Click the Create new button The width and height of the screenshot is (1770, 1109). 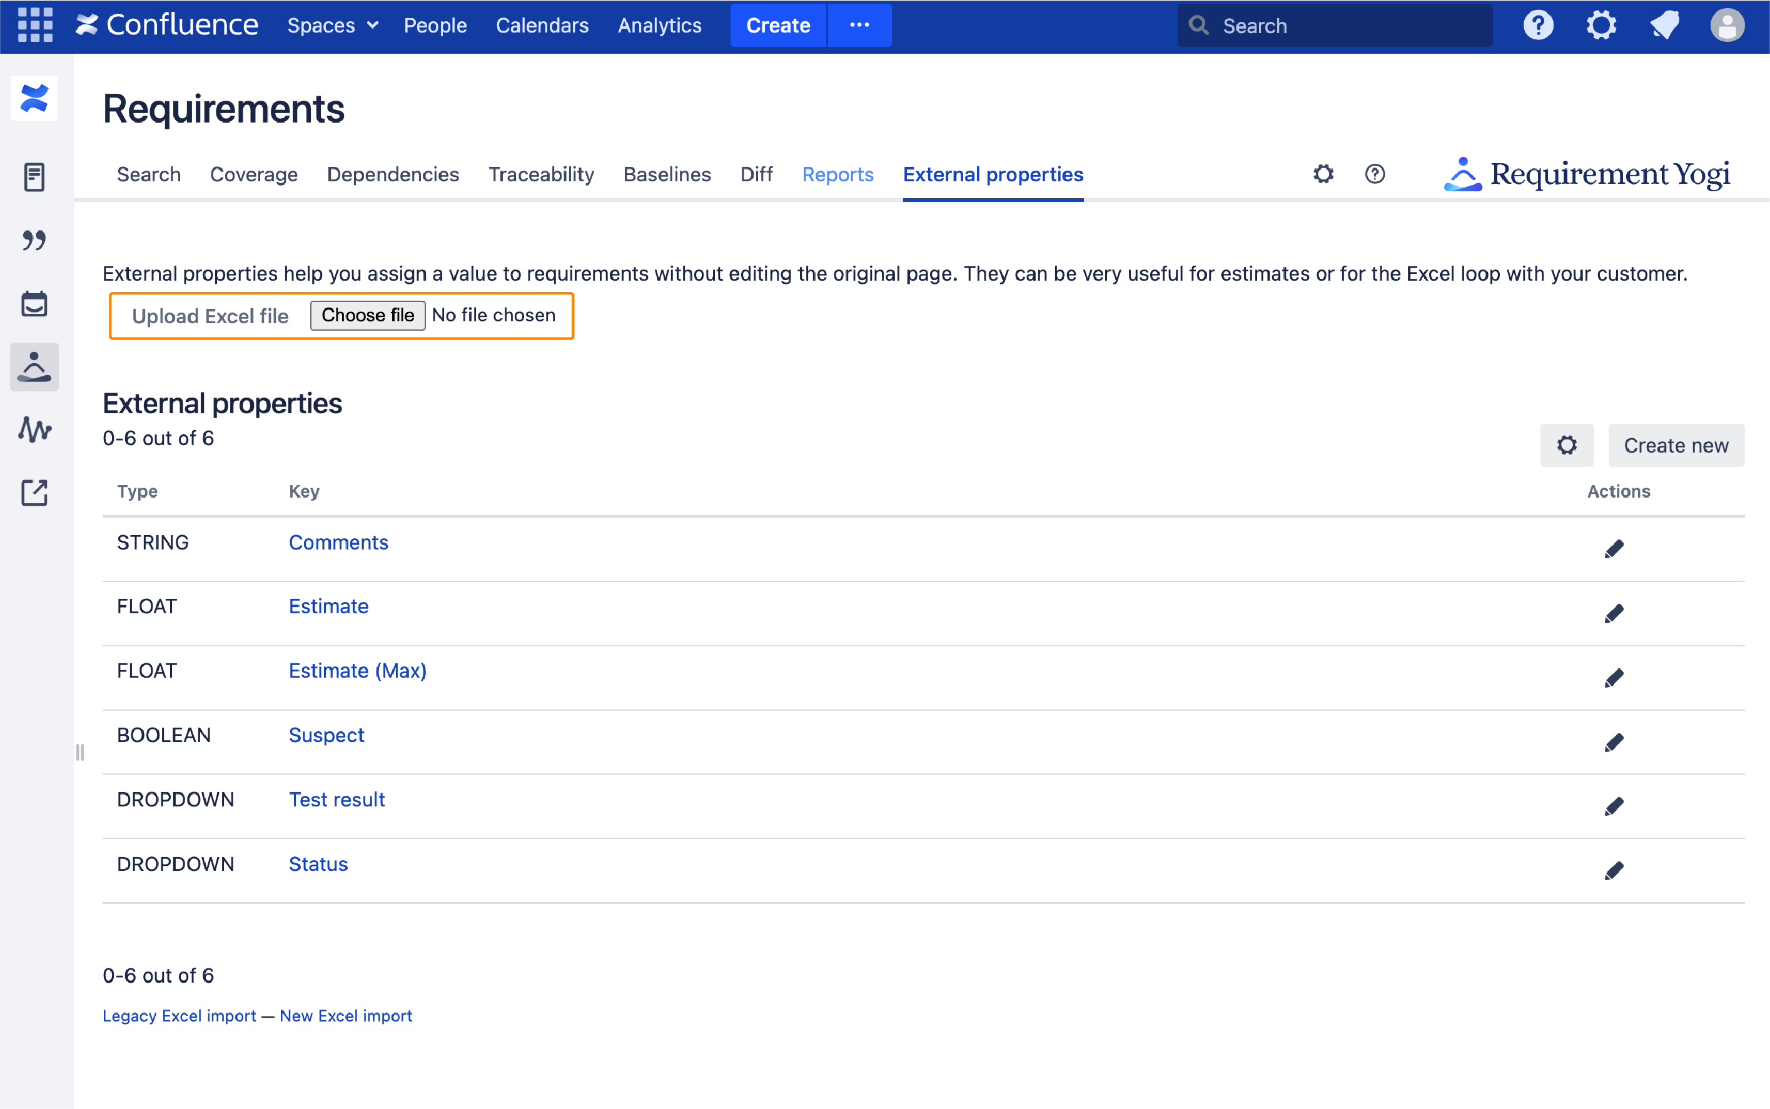tap(1676, 445)
